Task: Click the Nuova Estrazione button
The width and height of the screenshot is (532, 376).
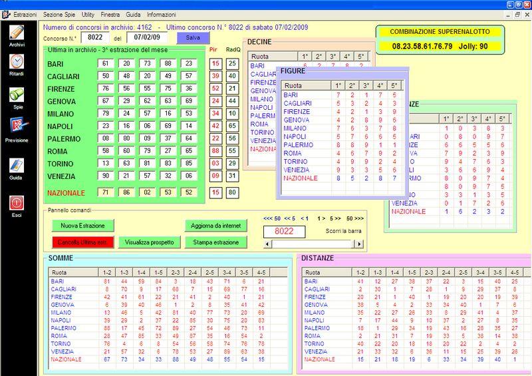Action: tap(82, 226)
